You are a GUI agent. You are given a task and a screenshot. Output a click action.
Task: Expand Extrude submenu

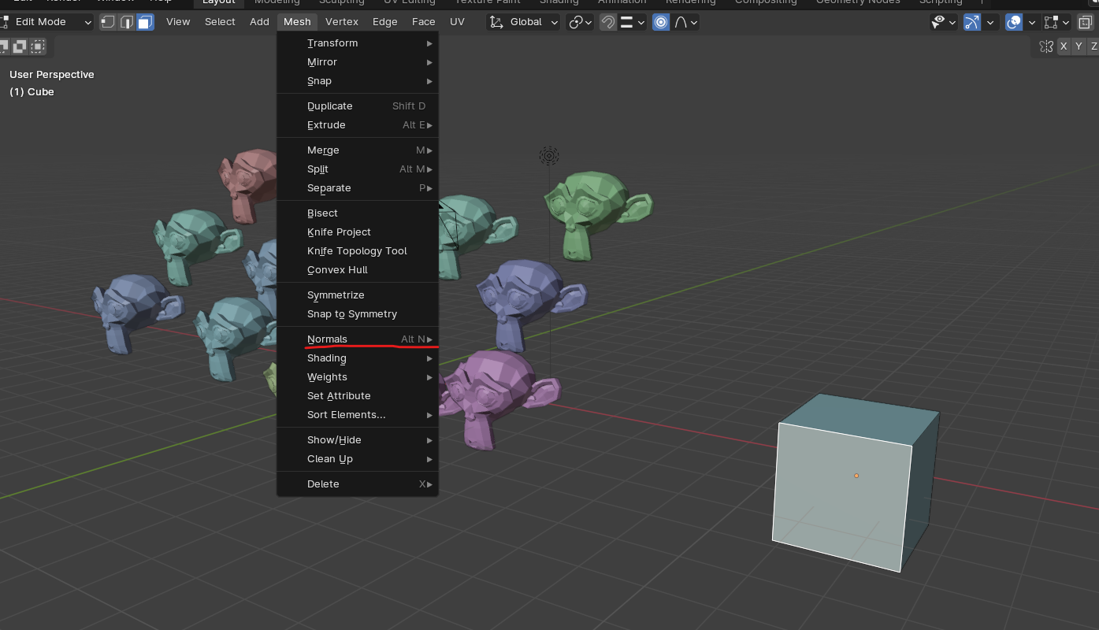pyautogui.click(x=358, y=125)
